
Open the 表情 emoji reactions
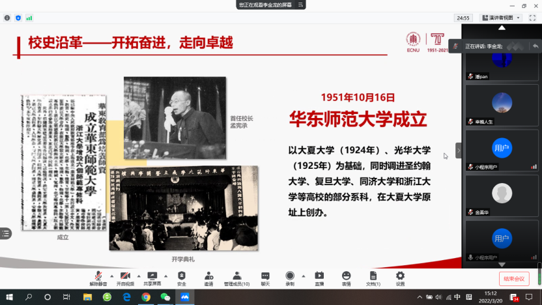346,278
